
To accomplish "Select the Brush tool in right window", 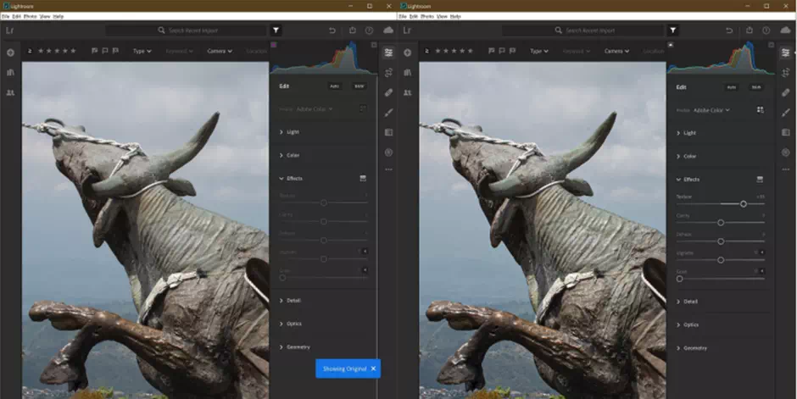I will point(786,113).
